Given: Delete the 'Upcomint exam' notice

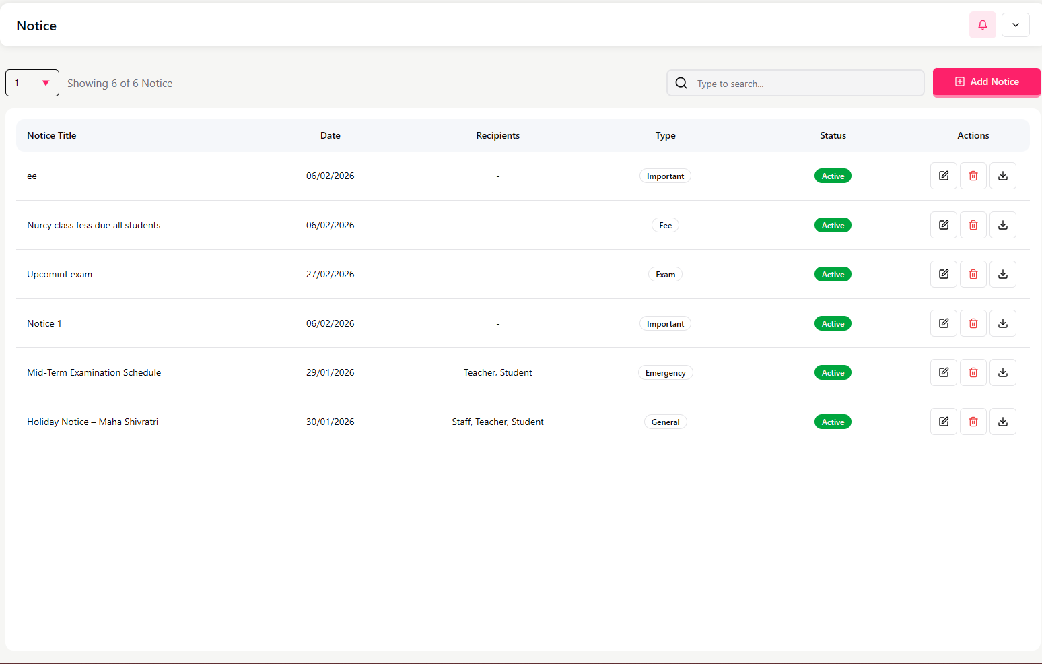Looking at the screenshot, I should [973, 274].
